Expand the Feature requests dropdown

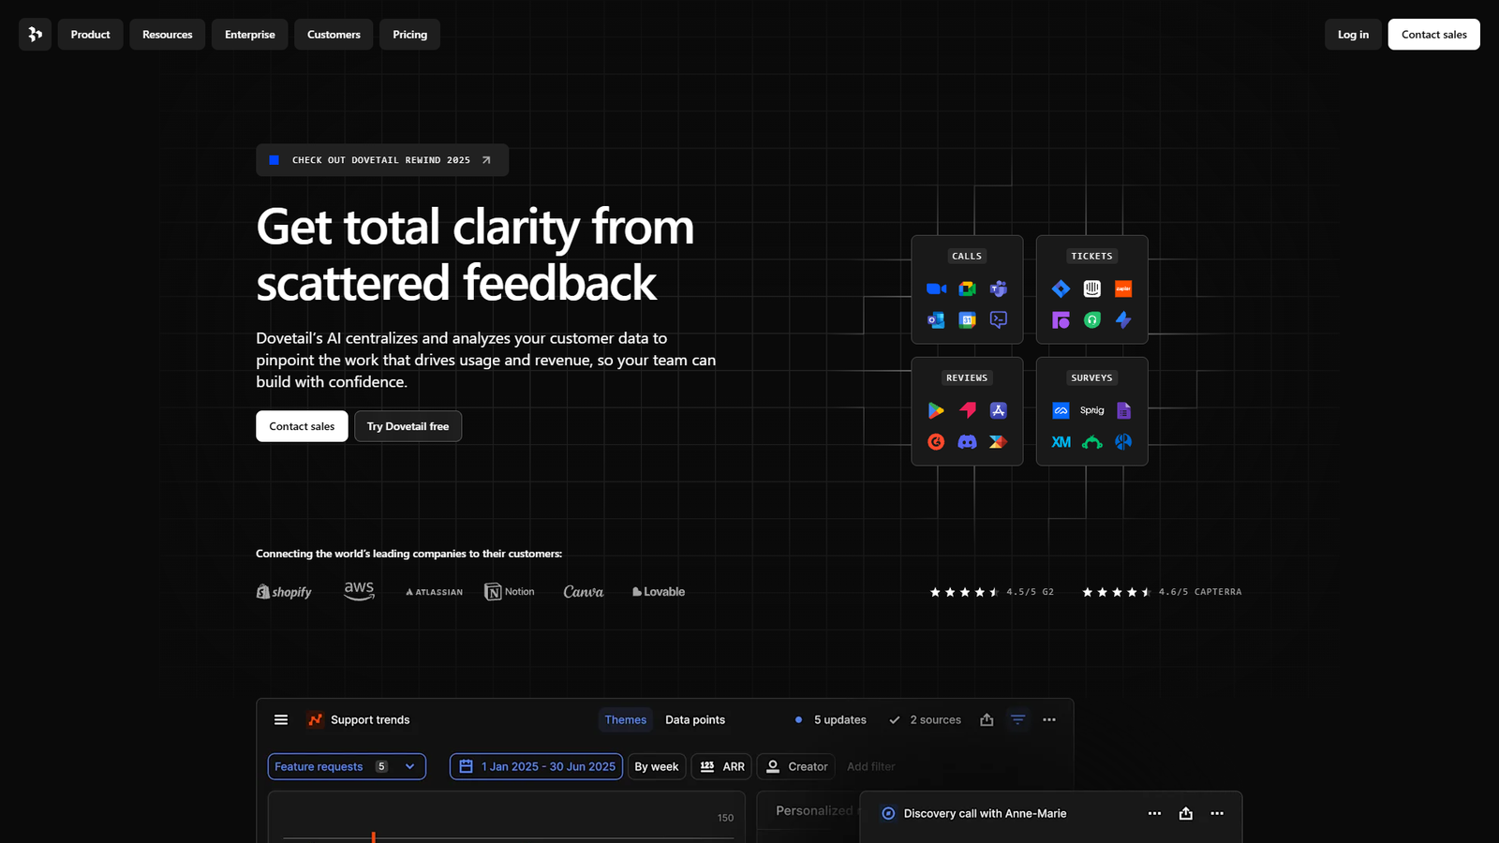[x=347, y=766]
